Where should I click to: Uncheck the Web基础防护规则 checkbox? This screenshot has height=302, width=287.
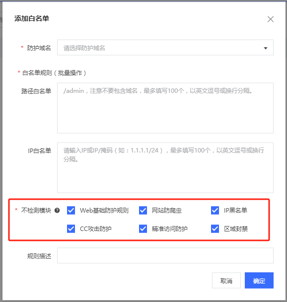click(71, 210)
